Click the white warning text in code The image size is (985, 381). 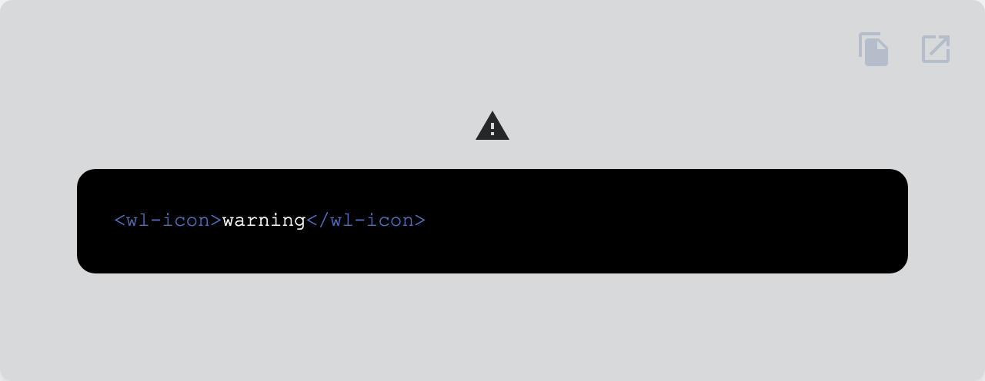[264, 220]
